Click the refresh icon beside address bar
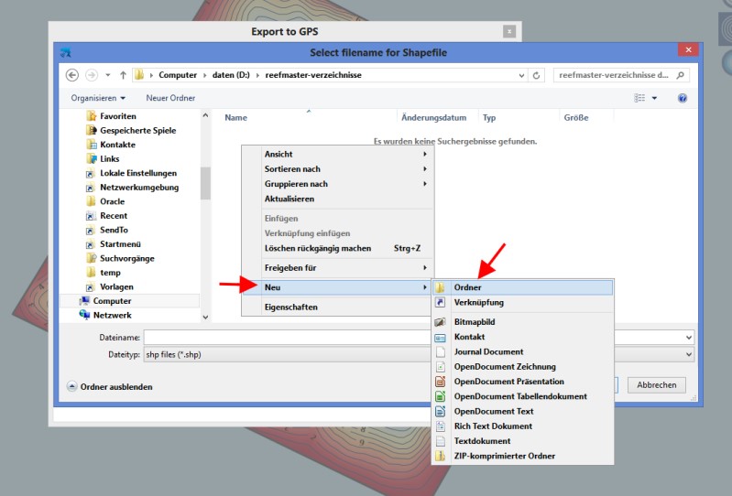732x496 pixels. point(537,74)
